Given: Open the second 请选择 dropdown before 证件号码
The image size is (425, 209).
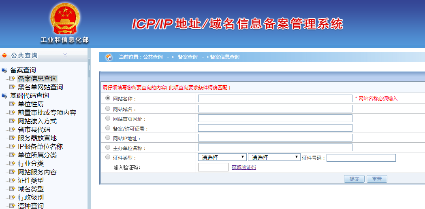Looking at the screenshot, I should click(274, 157).
